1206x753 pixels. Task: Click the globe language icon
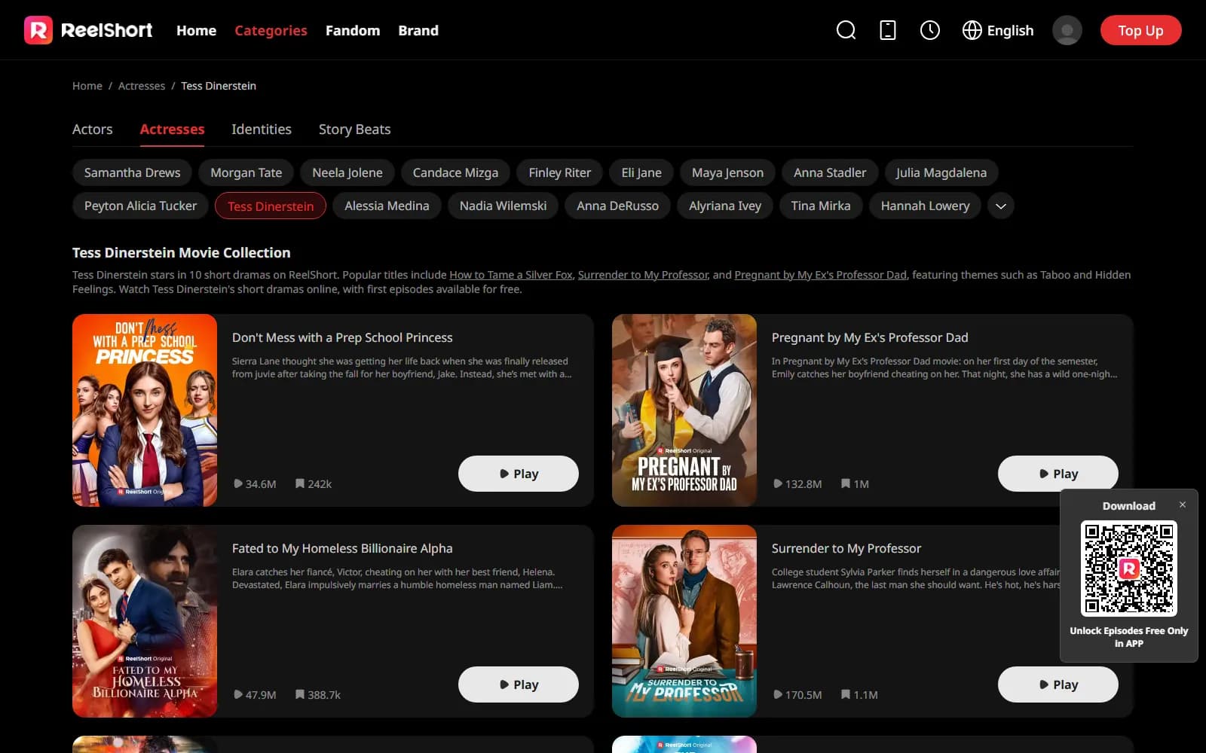click(972, 30)
